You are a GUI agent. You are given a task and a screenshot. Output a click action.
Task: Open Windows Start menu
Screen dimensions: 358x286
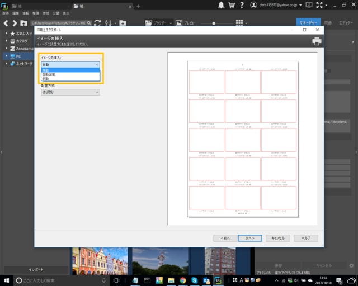pyautogui.click(x=6, y=280)
